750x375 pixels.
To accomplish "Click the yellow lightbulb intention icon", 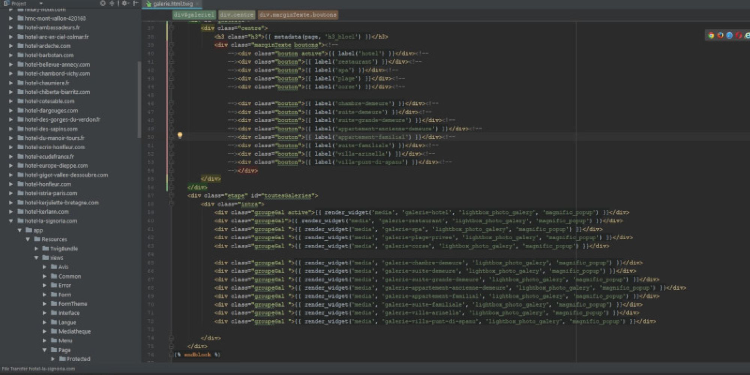I will [x=180, y=135].
